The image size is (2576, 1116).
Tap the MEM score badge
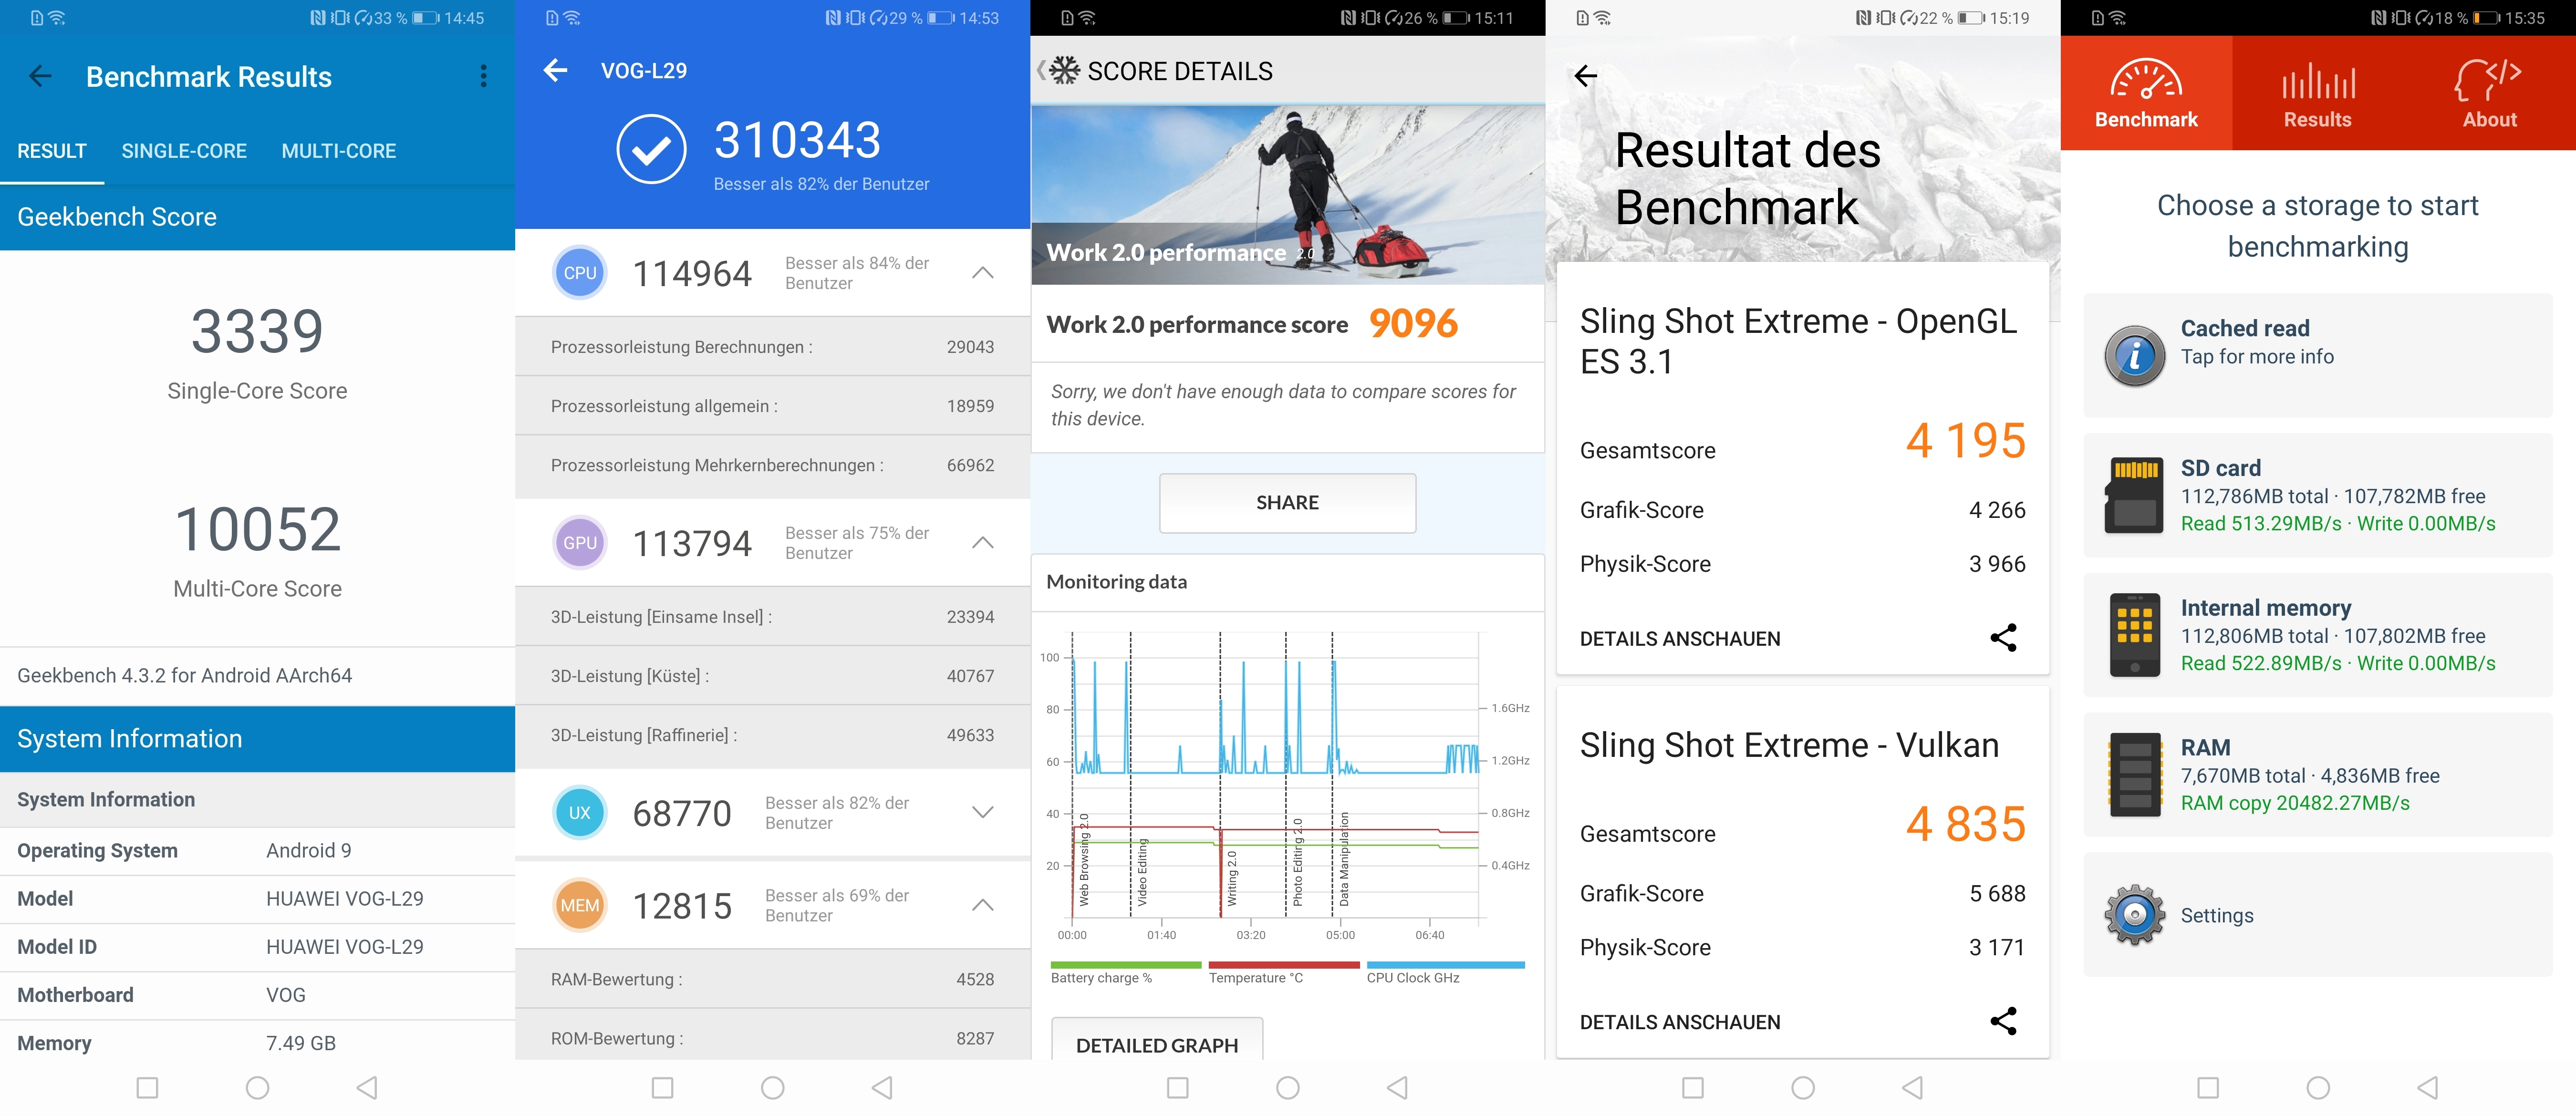[x=580, y=905]
